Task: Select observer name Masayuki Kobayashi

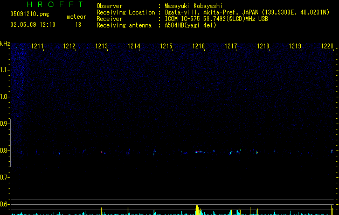Action: coord(193,6)
